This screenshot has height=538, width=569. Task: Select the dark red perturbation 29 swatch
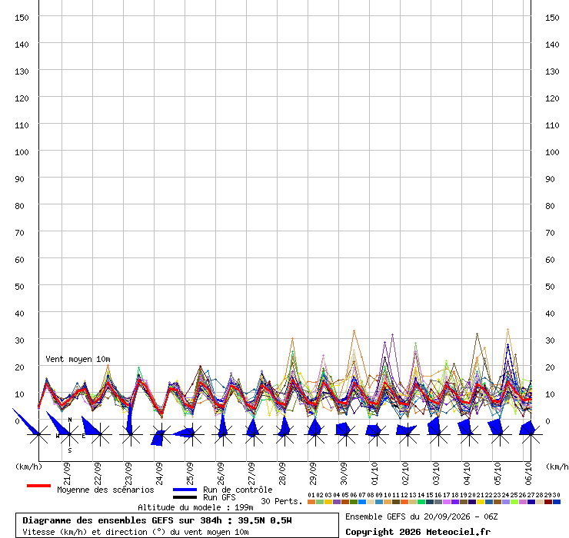click(x=548, y=502)
